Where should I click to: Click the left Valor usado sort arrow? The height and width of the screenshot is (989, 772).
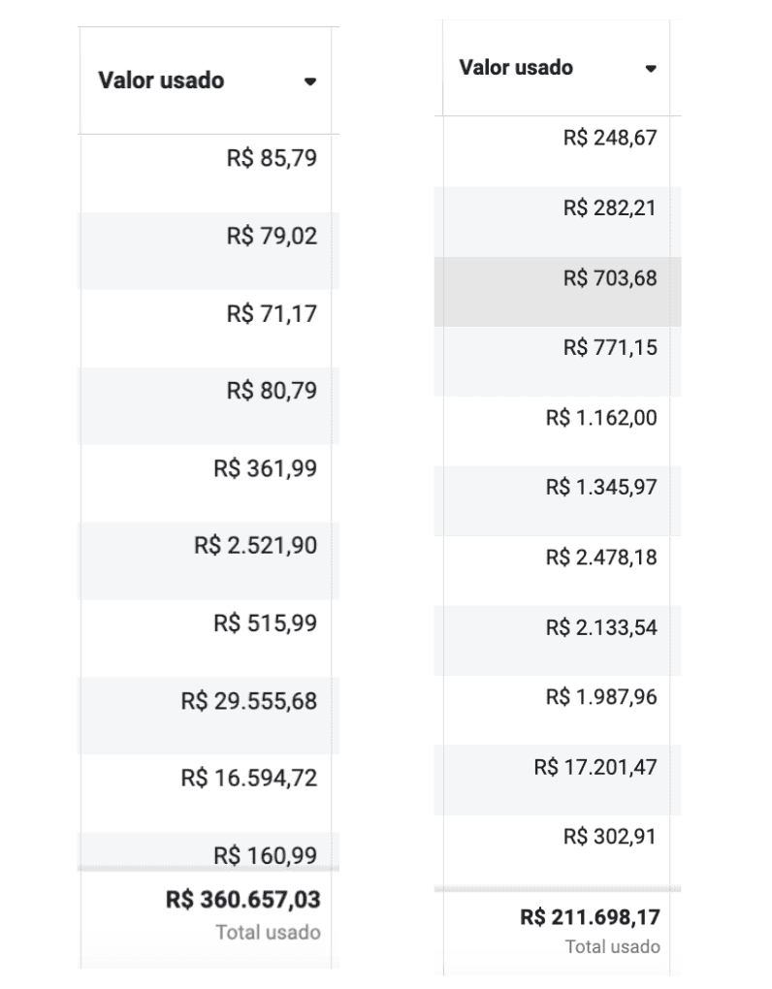click(309, 81)
